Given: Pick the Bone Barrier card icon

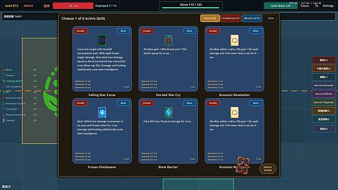Looking at the screenshot, I should point(168,112).
